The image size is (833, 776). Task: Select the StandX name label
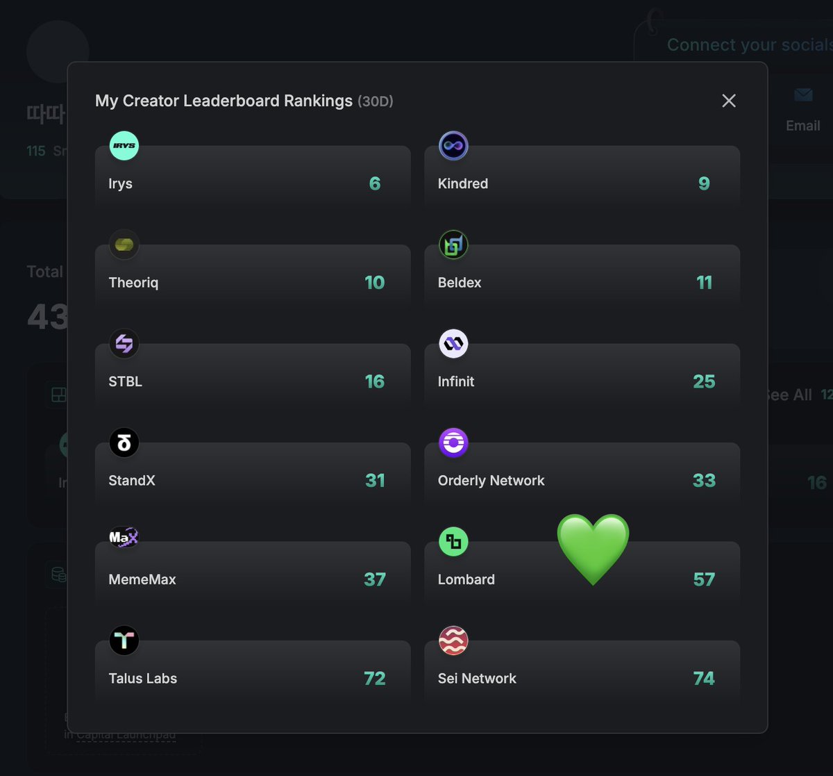[132, 481]
